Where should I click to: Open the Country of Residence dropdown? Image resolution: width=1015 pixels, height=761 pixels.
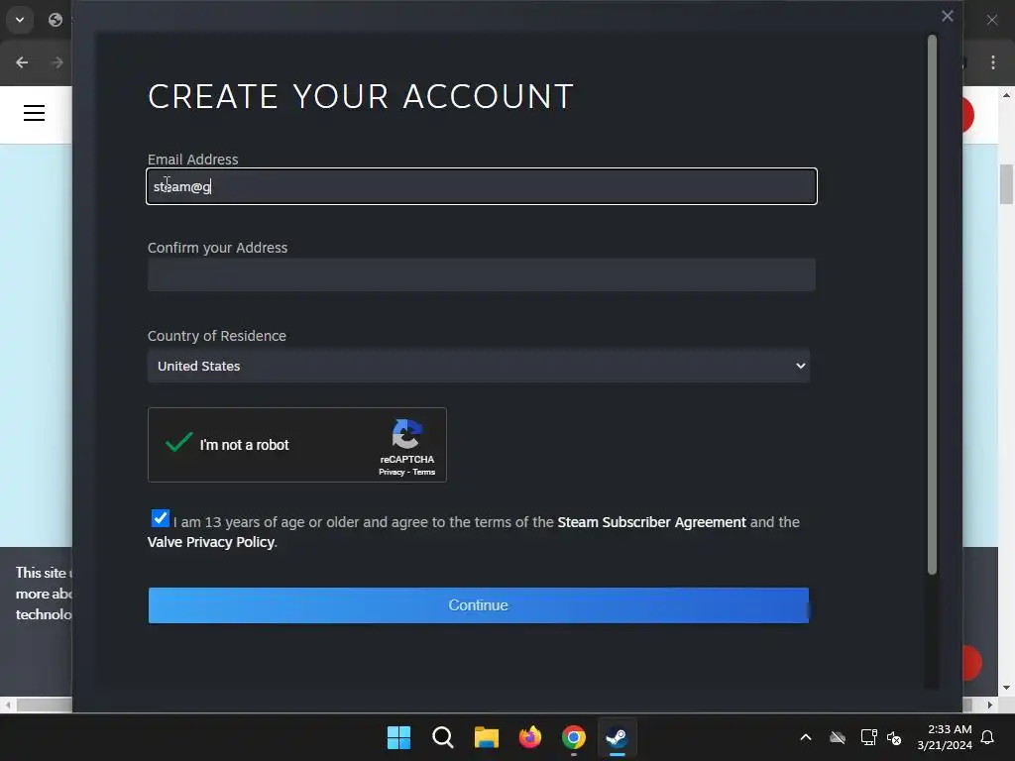pyautogui.click(x=479, y=366)
